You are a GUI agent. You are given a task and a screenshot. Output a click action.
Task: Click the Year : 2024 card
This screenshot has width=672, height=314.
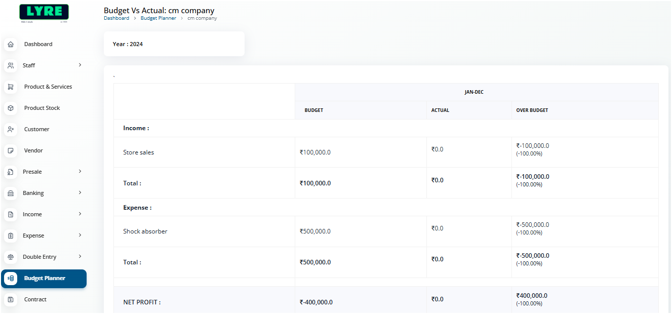click(x=174, y=44)
